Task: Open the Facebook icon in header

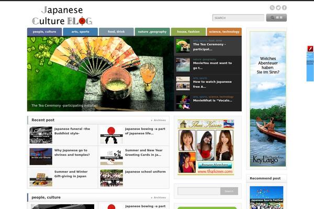Action: tap(284, 8)
